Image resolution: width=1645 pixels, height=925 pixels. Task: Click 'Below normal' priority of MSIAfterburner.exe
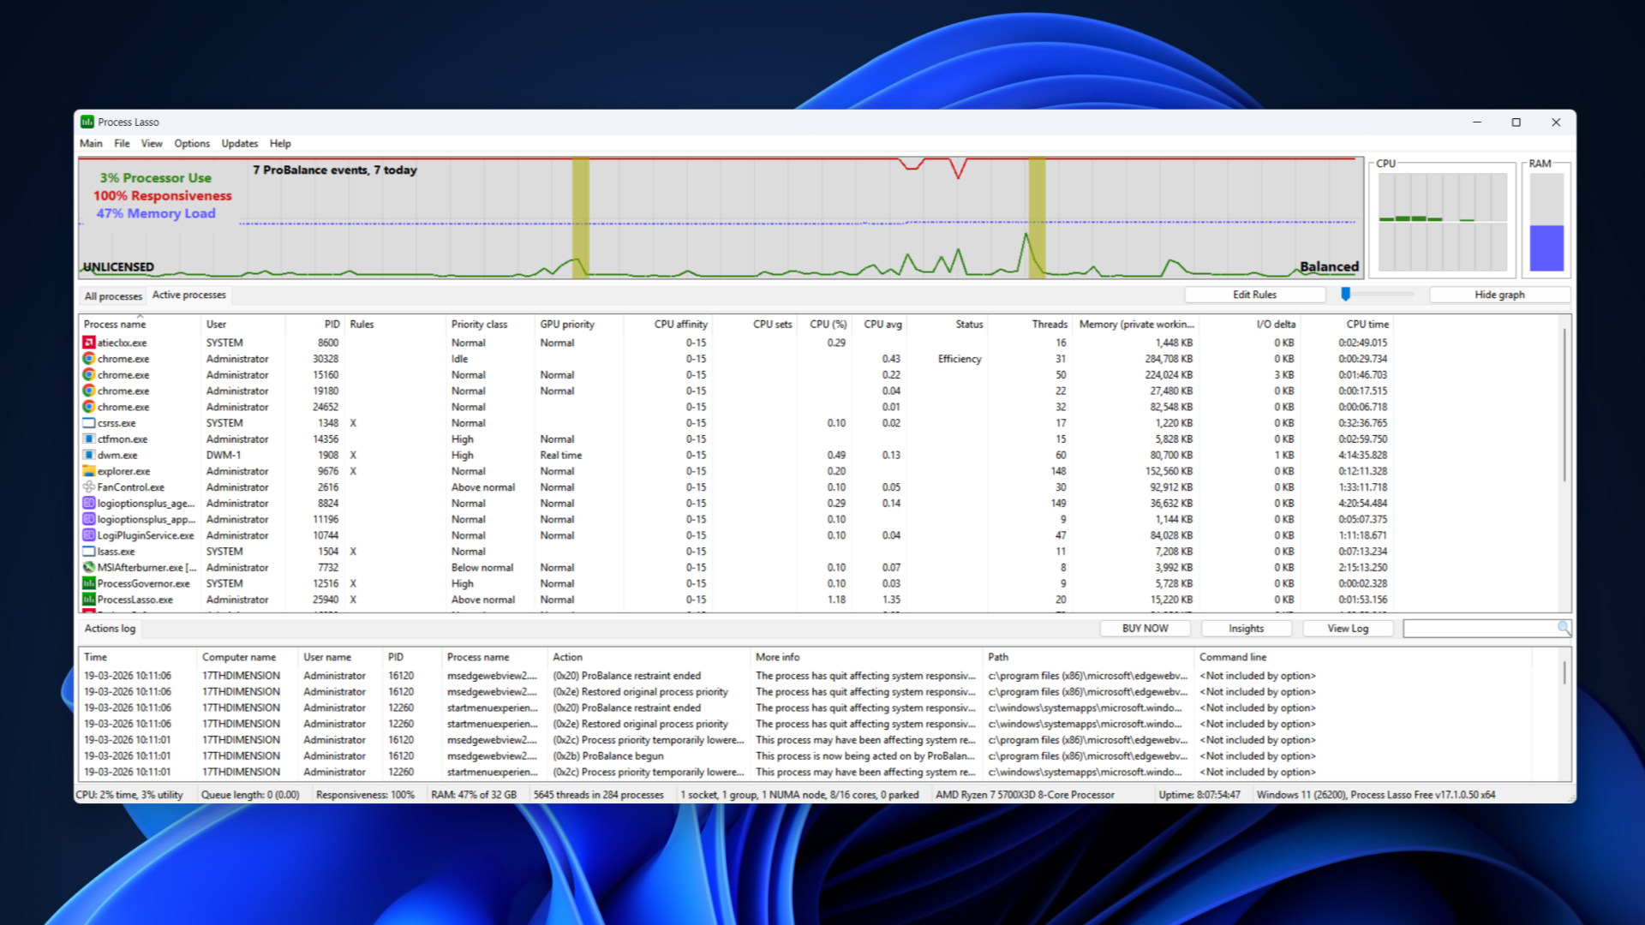[482, 568]
